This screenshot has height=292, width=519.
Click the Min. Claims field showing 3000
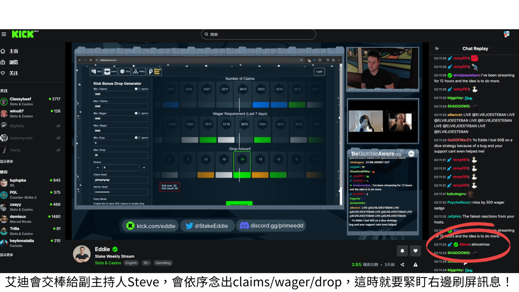(121, 94)
